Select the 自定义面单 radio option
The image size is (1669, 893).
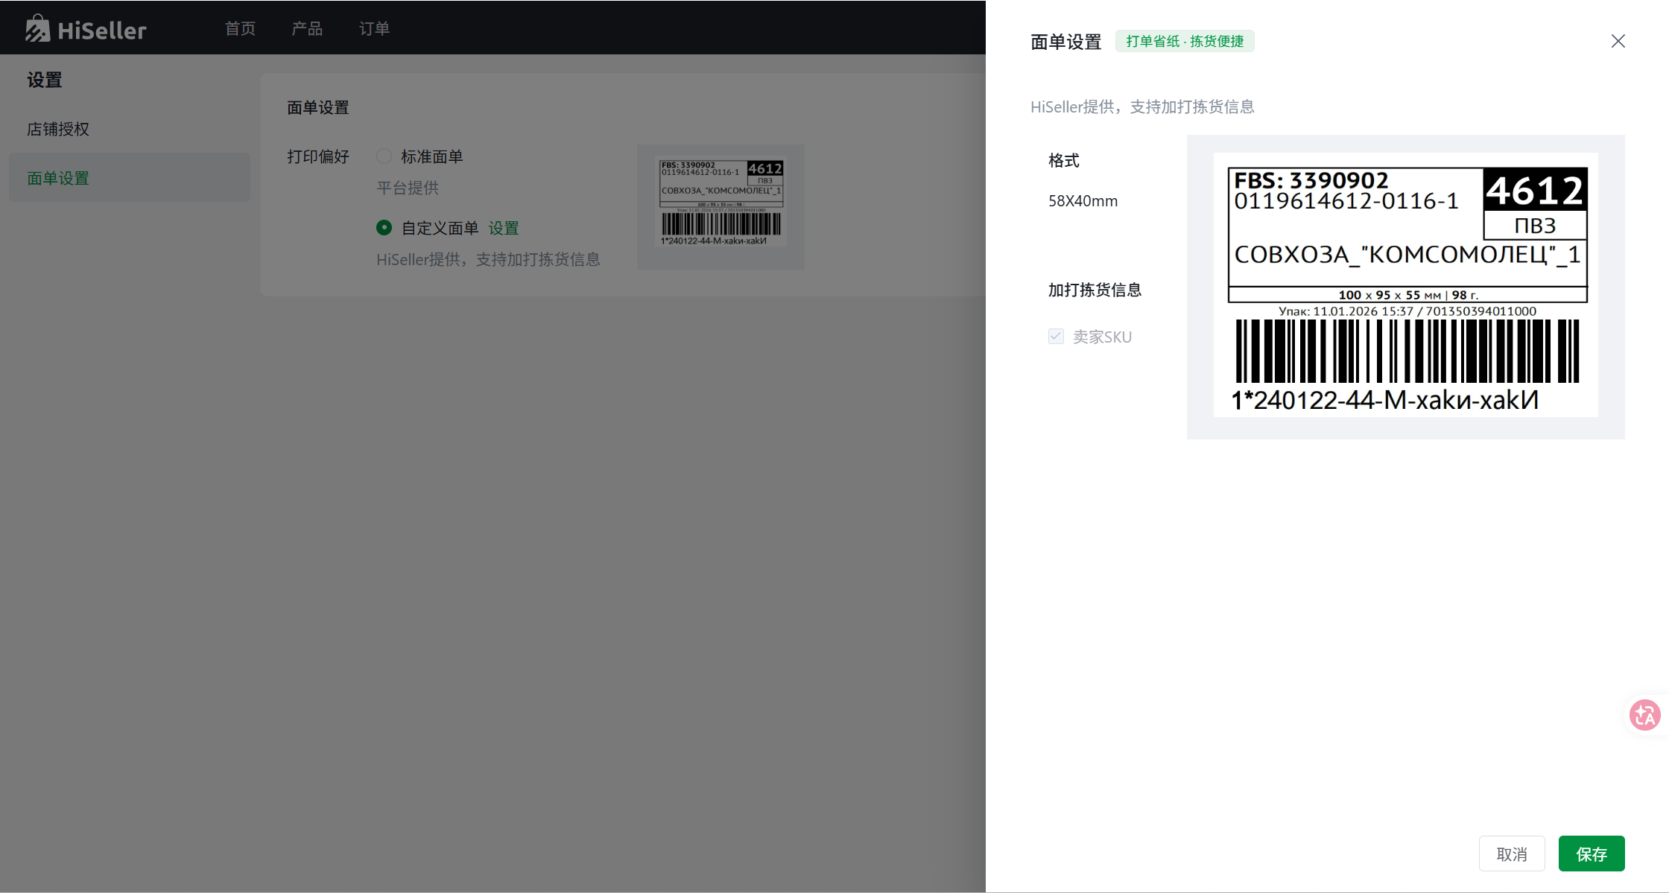384,228
